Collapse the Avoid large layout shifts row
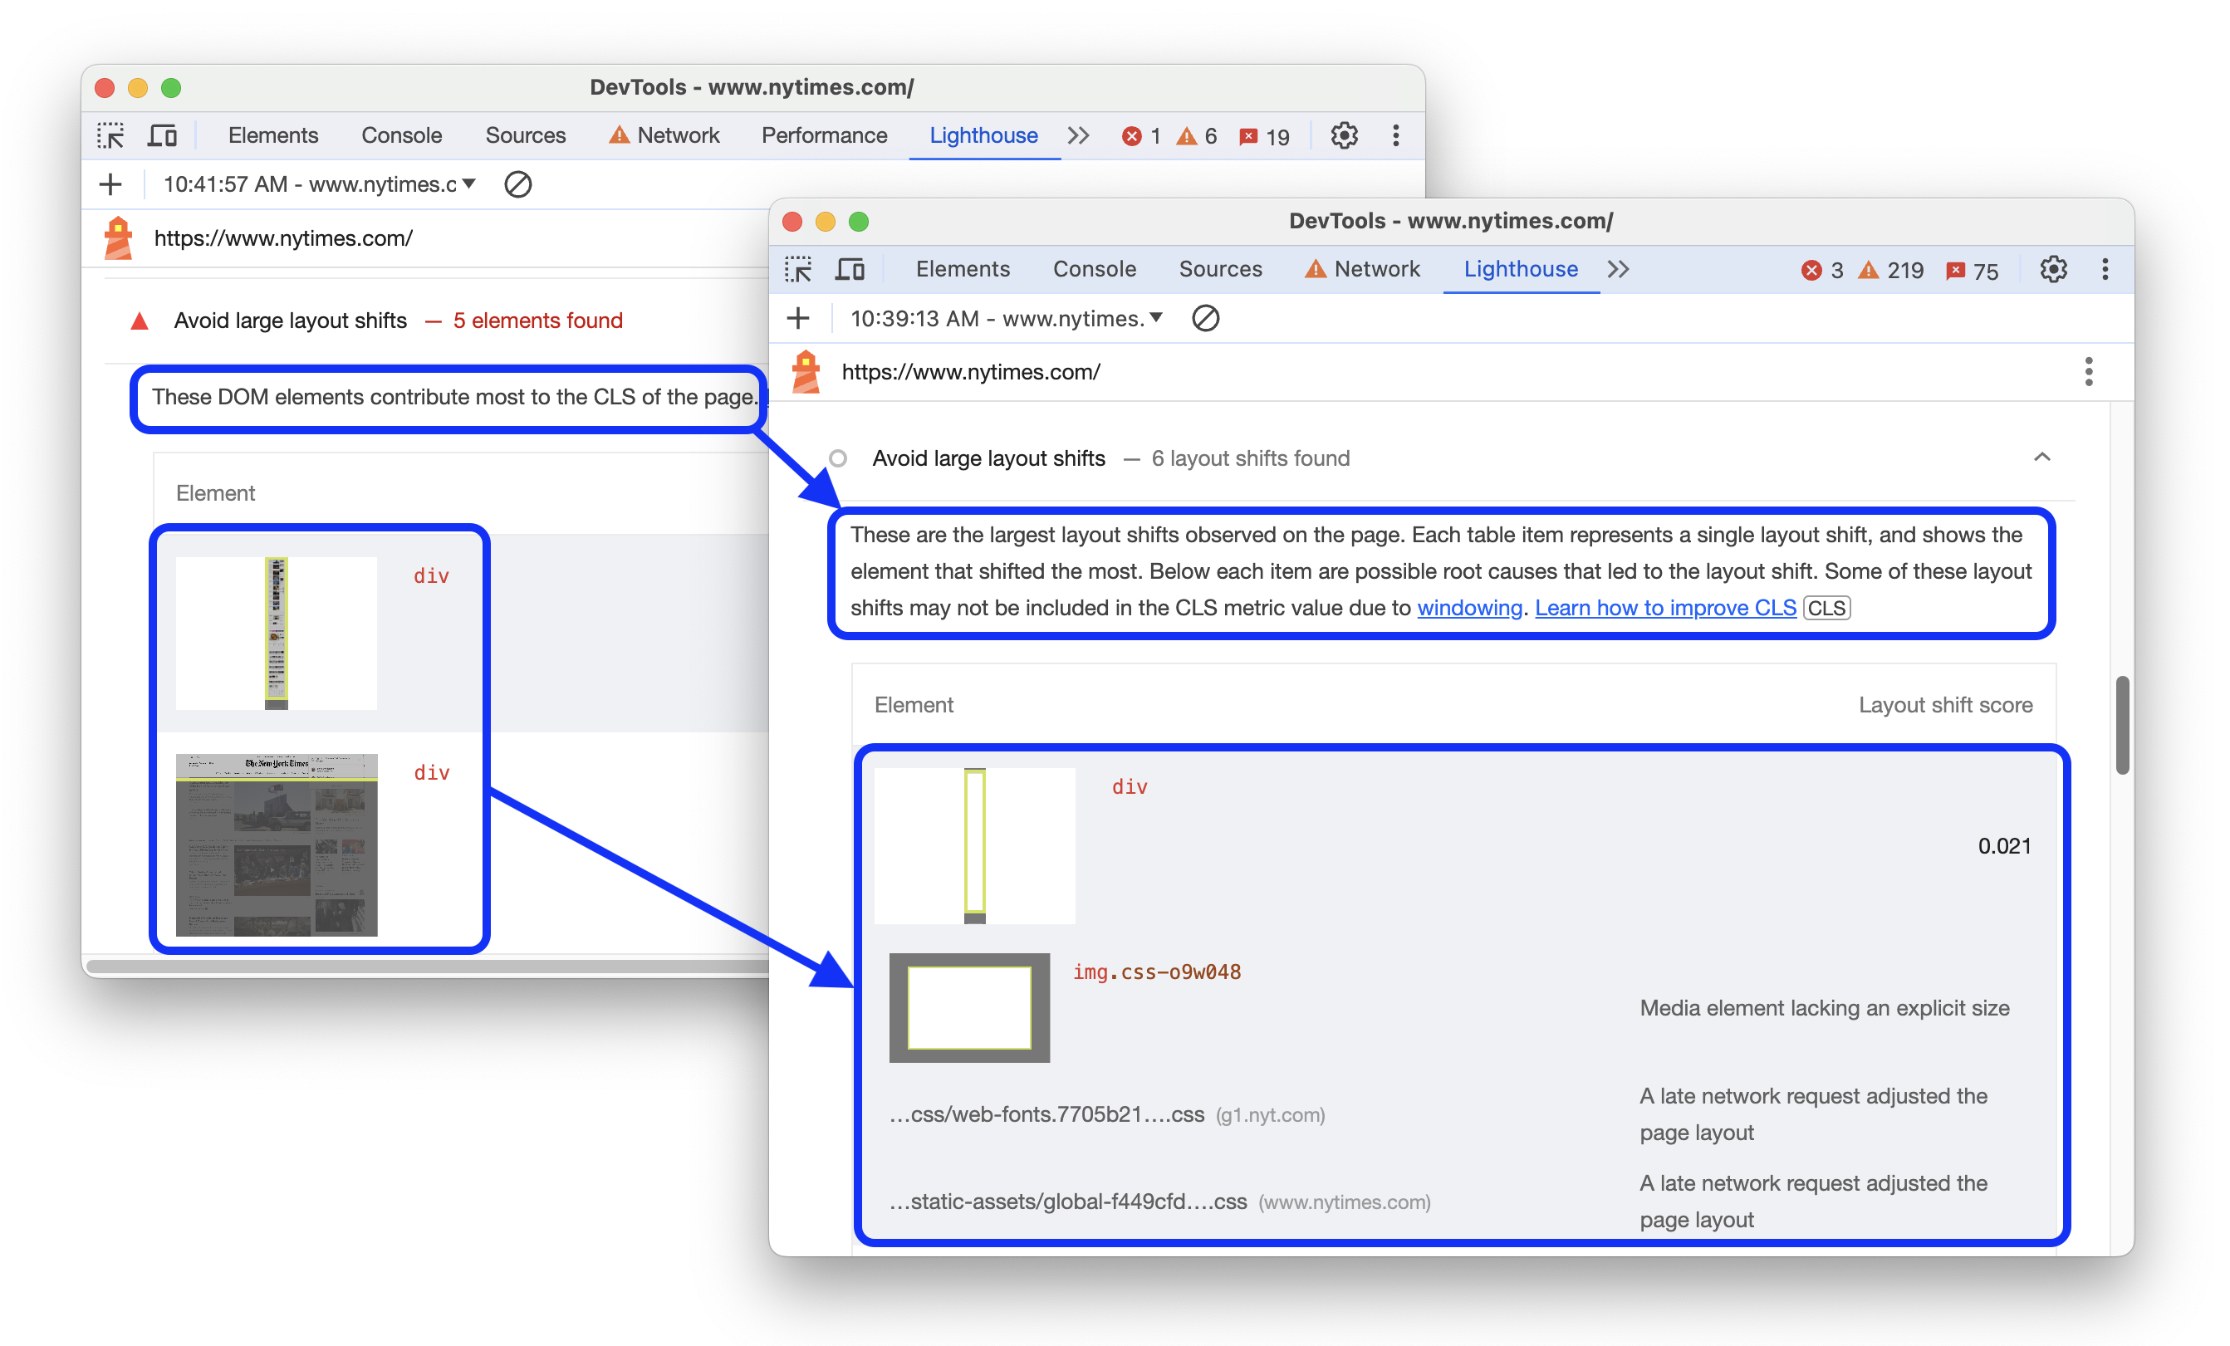This screenshot has height=1346, width=2230. [2042, 458]
